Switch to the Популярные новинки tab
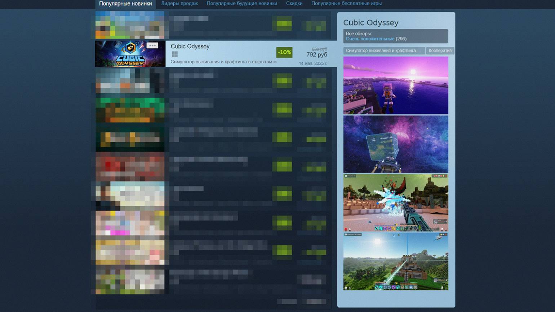The image size is (555, 312). pos(125,4)
